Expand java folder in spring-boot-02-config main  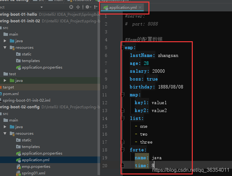[5, 127]
